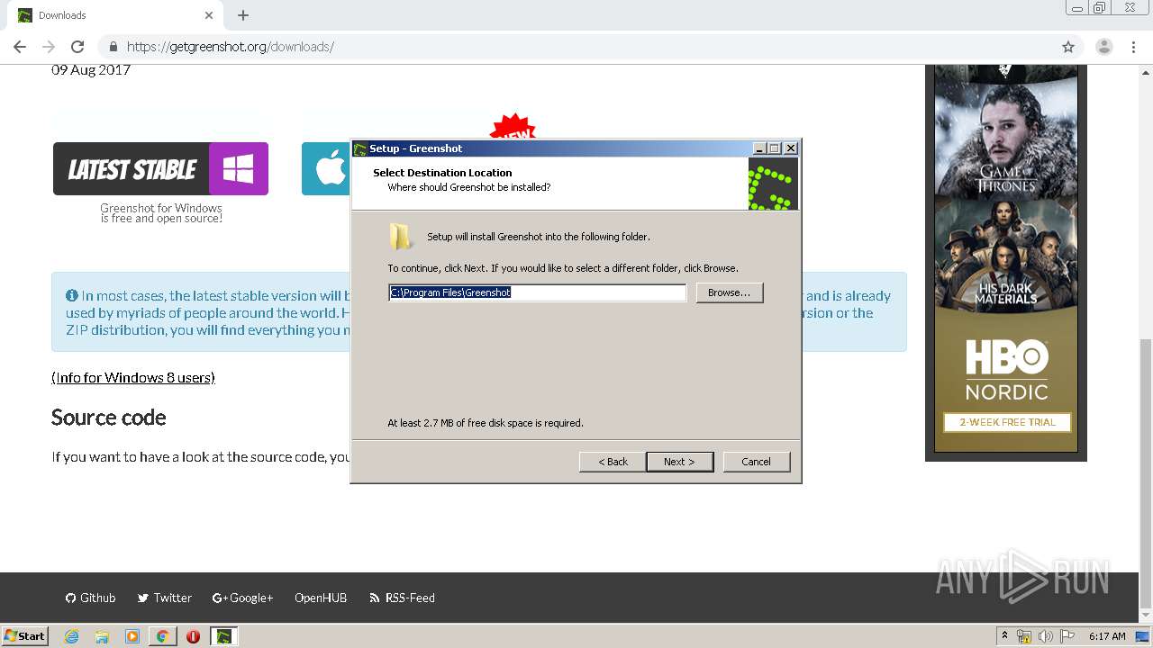The height and width of the screenshot is (648, 1153).
Task: Open the volume tray icon
Action: coord(1046,636)
